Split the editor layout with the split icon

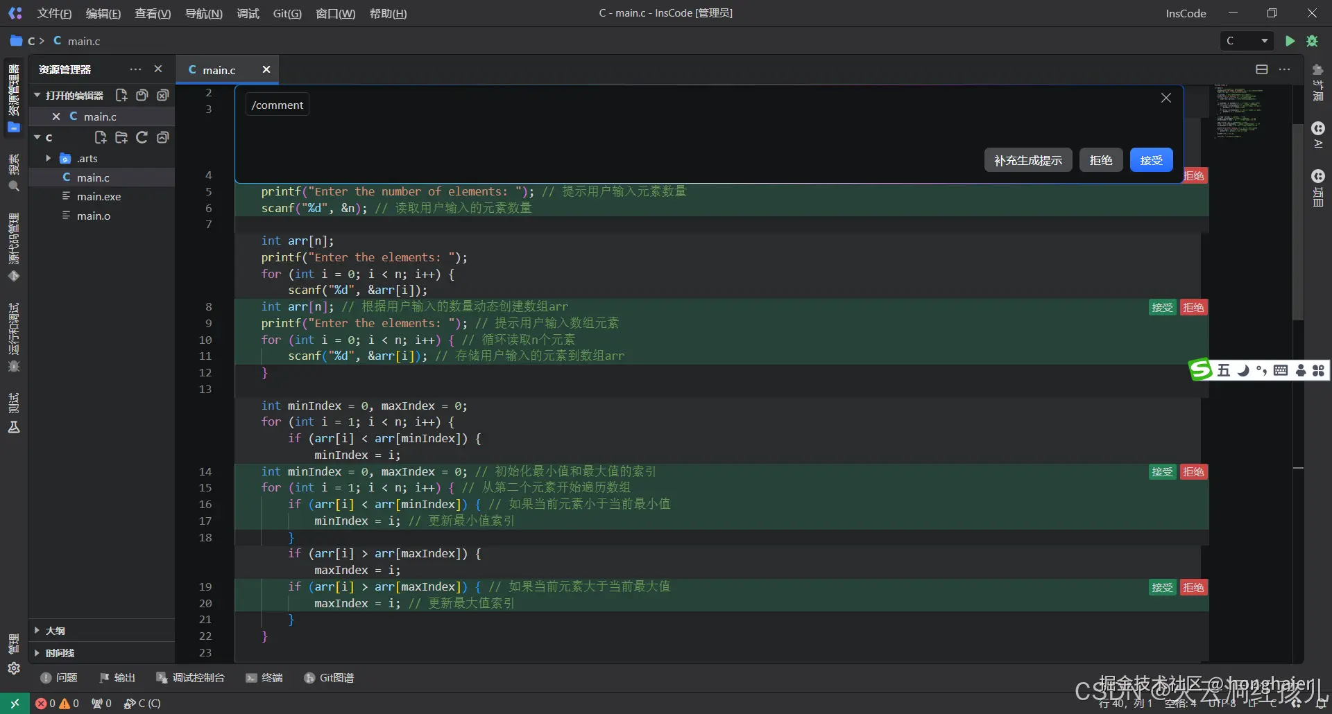click(1262, 69)
